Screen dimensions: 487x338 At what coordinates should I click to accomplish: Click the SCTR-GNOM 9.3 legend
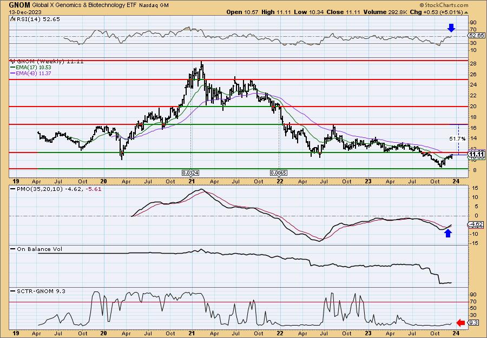pyautogui.click(x=38, y=291)
